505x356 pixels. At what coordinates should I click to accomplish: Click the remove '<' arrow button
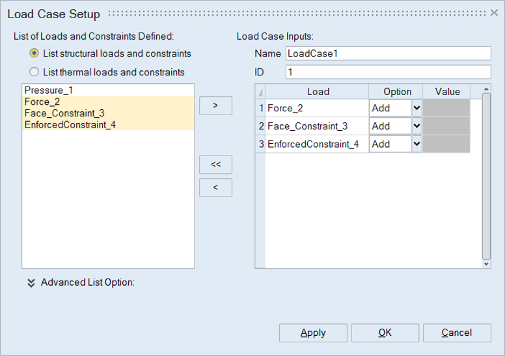[x=215, y=187]
